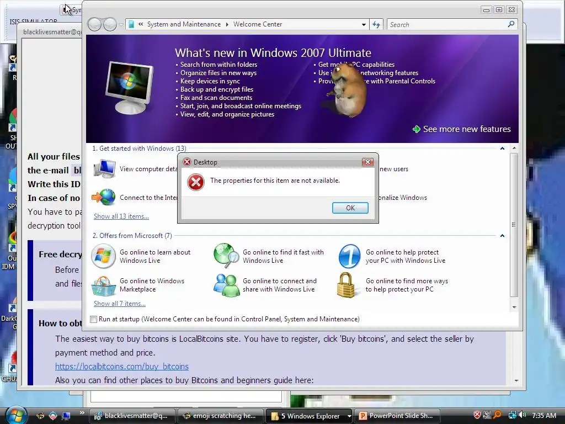Click the Back navigation button
This screenshot has width=565, height=424.
(94, 24)
